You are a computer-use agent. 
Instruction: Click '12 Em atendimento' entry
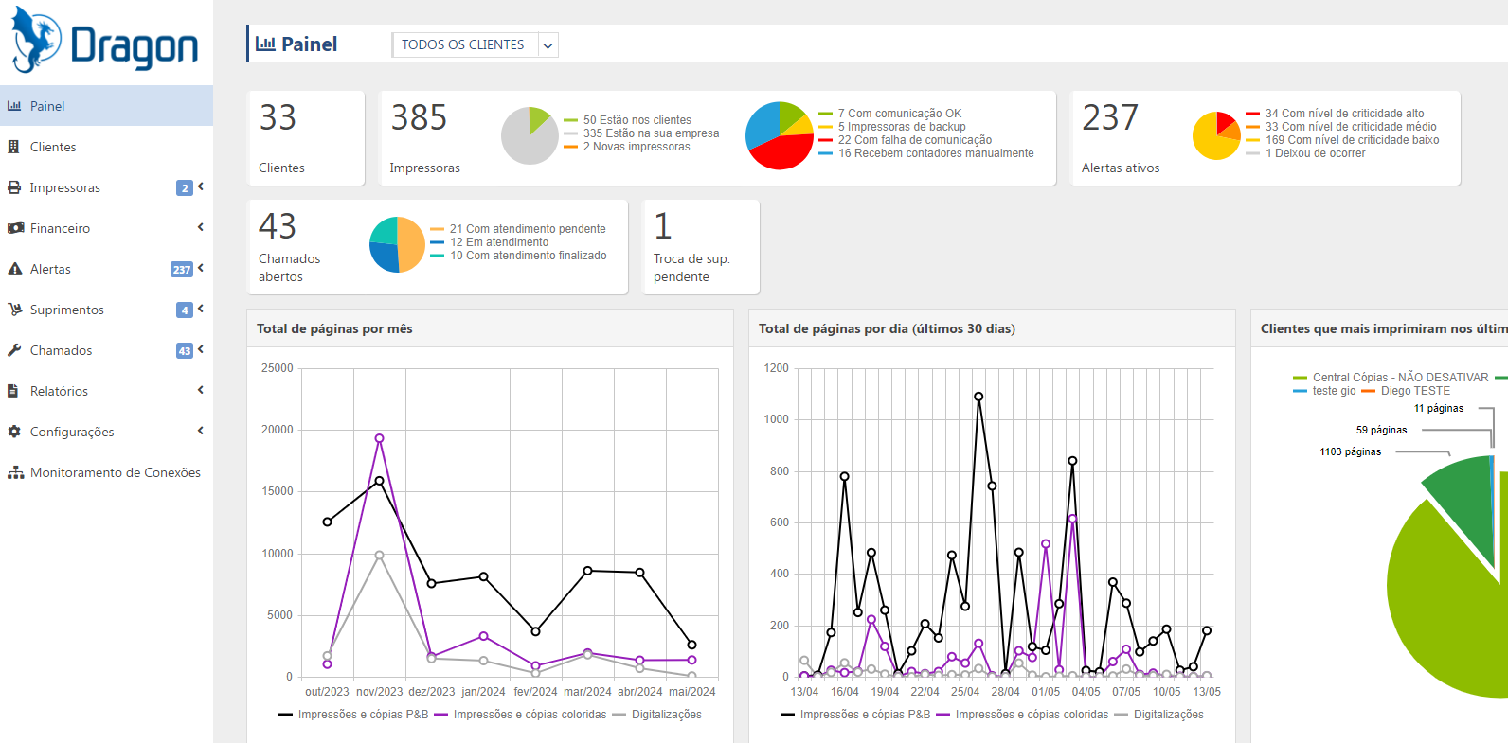click(489, 242)
